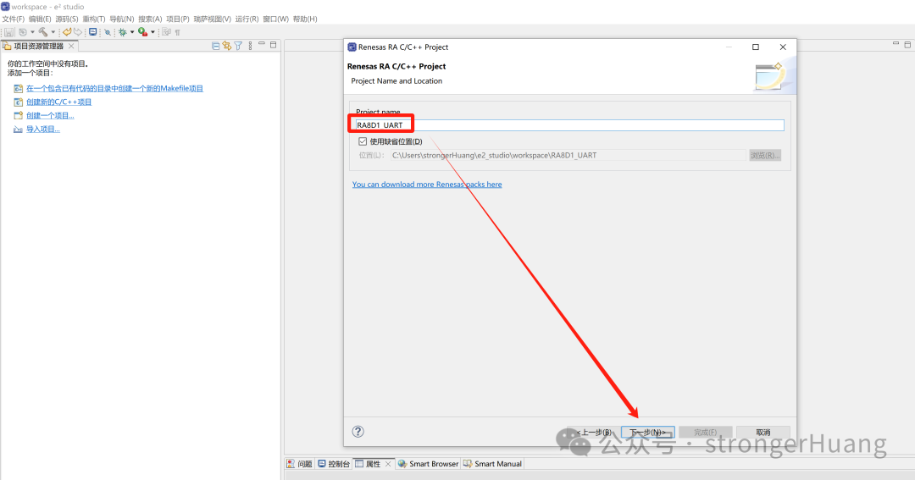The image size is (915, 480).
Task: Click the 下一步(N) Next button
Action: pos(648,433)
